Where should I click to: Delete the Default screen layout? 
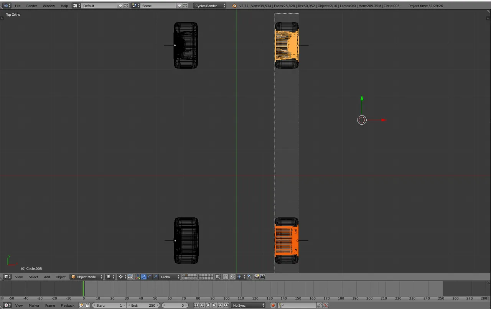(126, 6)
